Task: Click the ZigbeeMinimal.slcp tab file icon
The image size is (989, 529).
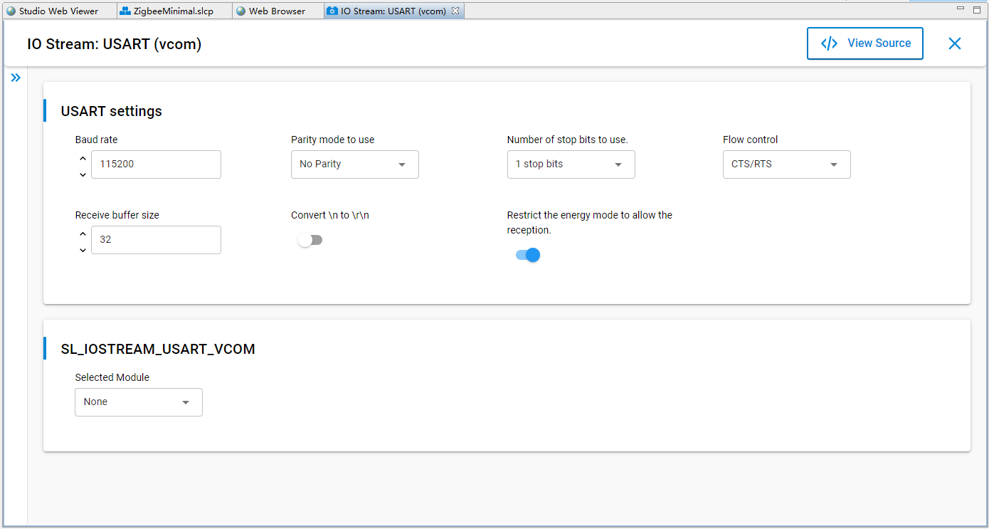Action: (125, 11)
